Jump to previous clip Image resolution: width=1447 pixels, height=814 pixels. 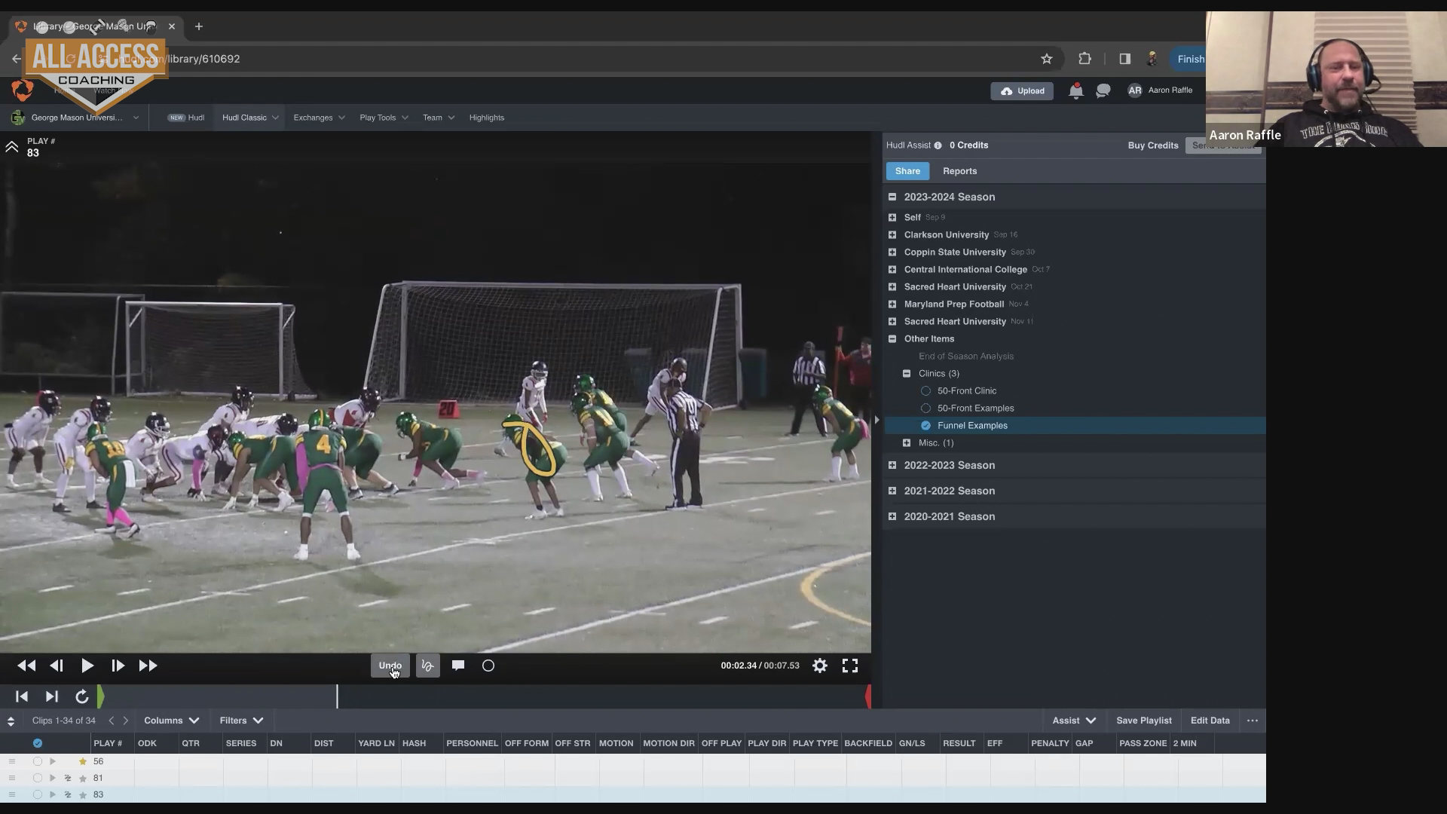coord(22,697)
